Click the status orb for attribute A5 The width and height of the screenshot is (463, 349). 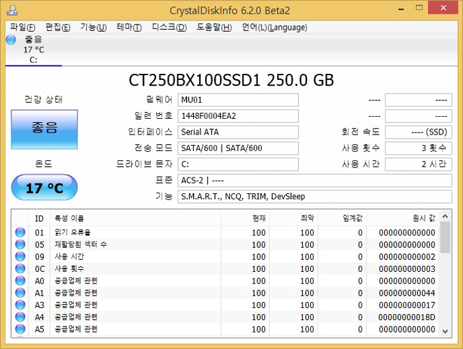click(x=20, y=329)
